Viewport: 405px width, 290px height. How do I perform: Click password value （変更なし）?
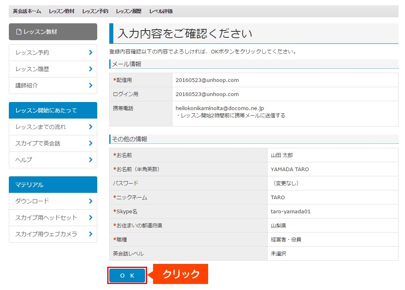286,183
